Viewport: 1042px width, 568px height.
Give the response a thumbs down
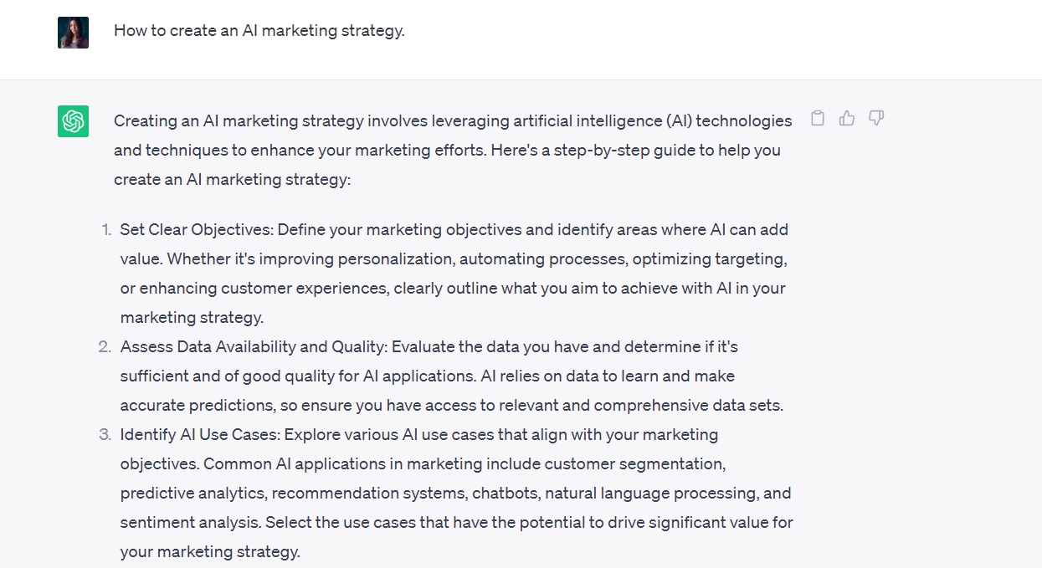876,119
